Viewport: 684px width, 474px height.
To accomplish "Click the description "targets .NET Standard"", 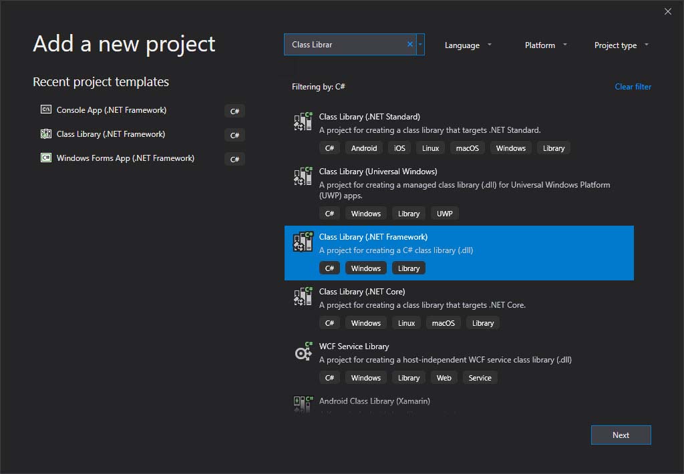I will click(x=430, y=130).
